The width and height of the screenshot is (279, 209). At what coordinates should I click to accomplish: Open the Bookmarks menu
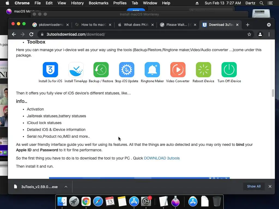click(99, 3)
